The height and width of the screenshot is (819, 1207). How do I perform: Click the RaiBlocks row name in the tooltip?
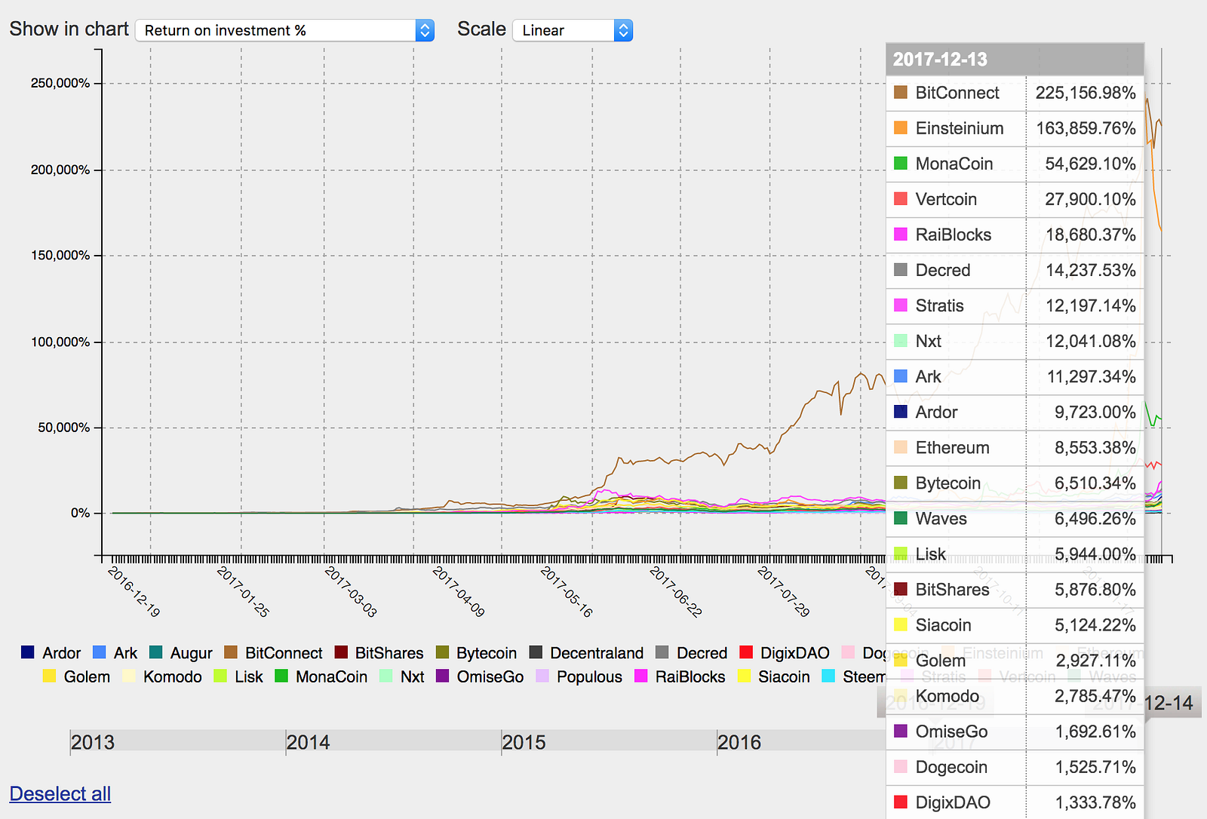[x=954, y=235]
